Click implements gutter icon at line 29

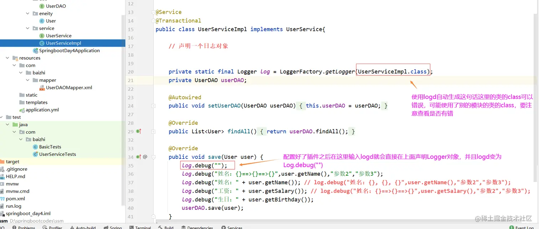tap(139, 131)
